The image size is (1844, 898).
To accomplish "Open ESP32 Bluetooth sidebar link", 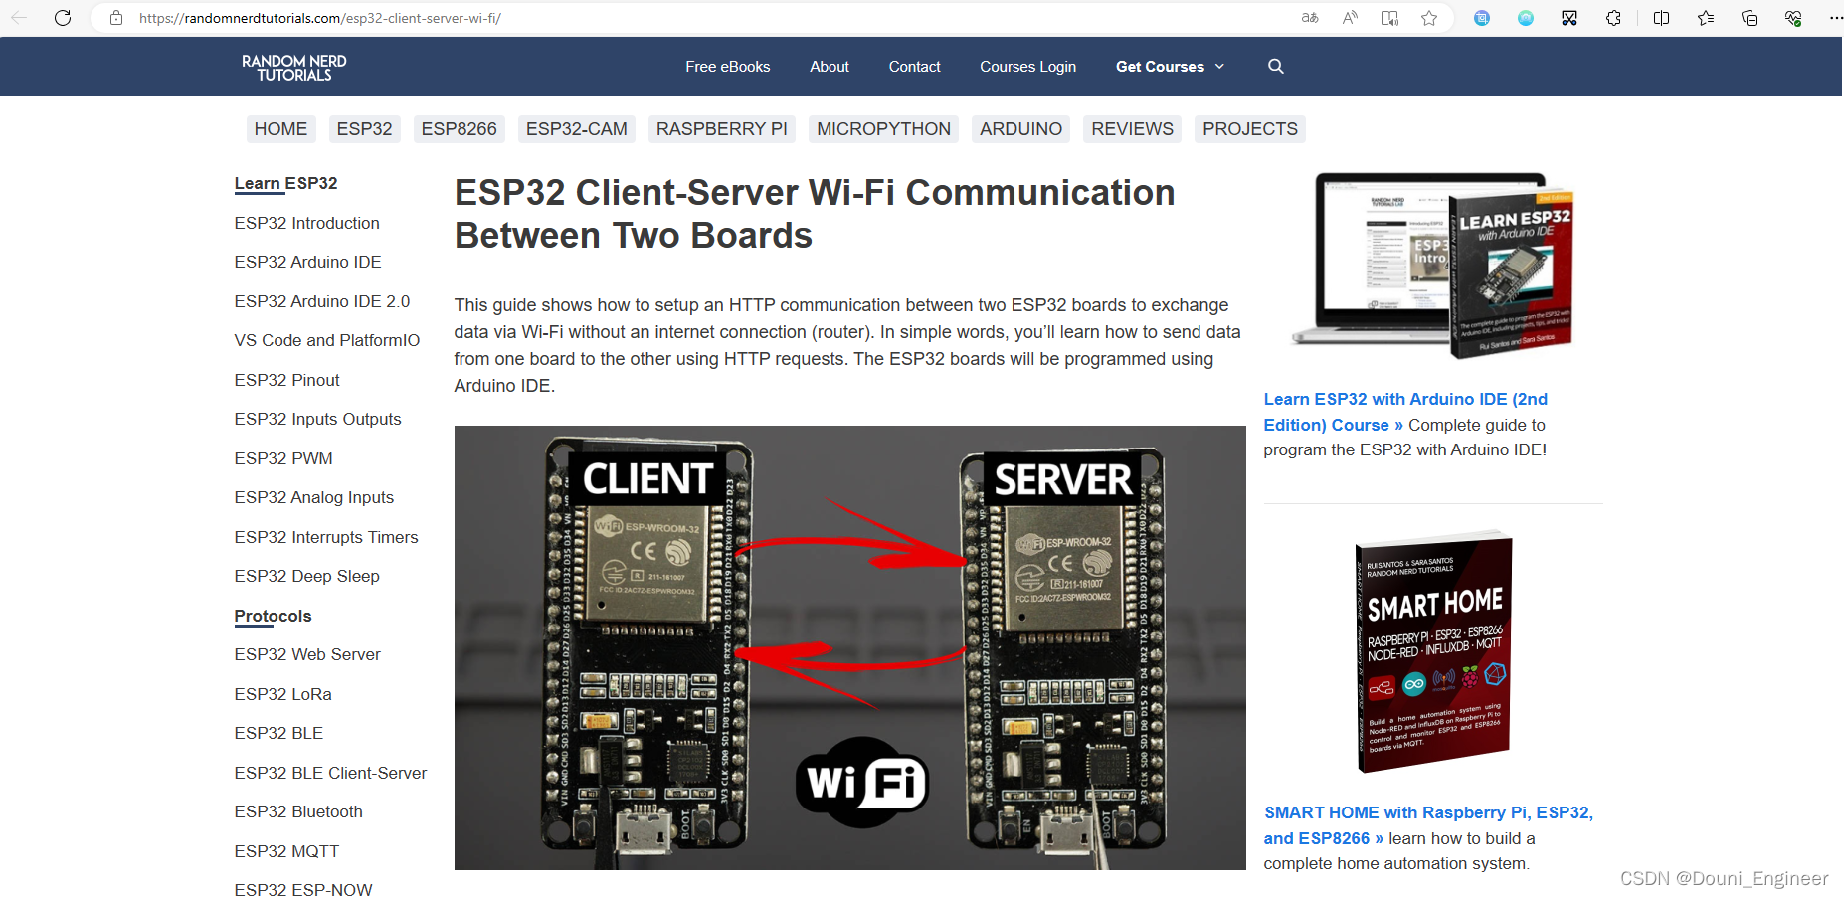I will (298, 811).
